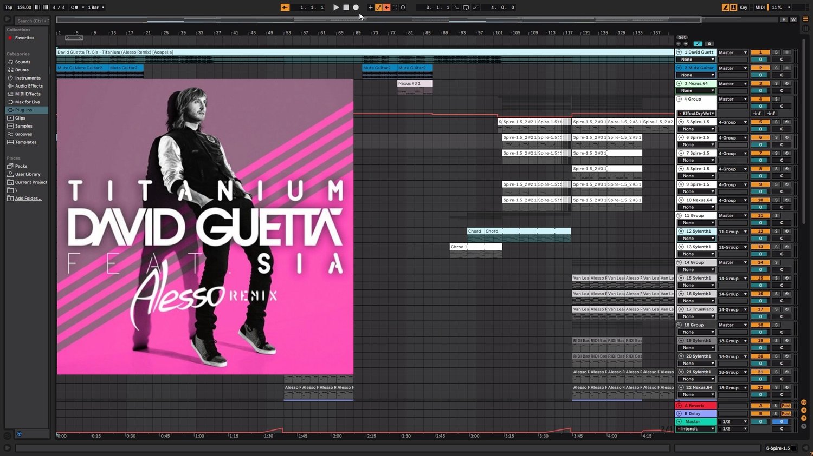Screen dimensions: 813x456
Task: Open output routing dropdown for track 3 Nexus.64
Action: [x=733, y=84]
